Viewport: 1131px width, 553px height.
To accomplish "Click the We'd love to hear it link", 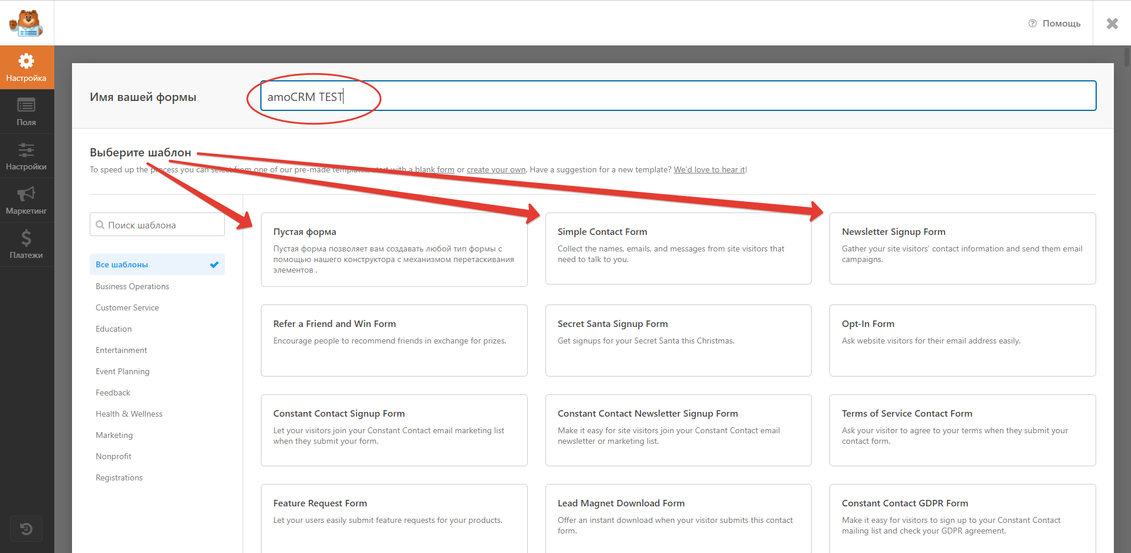I will tap(709, 169).
